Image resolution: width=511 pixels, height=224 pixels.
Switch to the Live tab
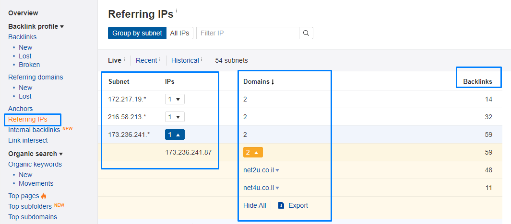[x=114, y=60]
